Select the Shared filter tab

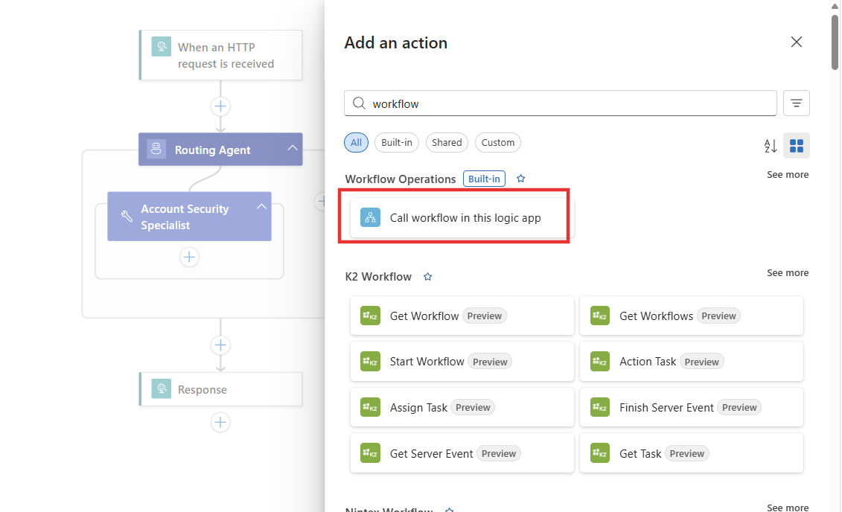[447, 142]
